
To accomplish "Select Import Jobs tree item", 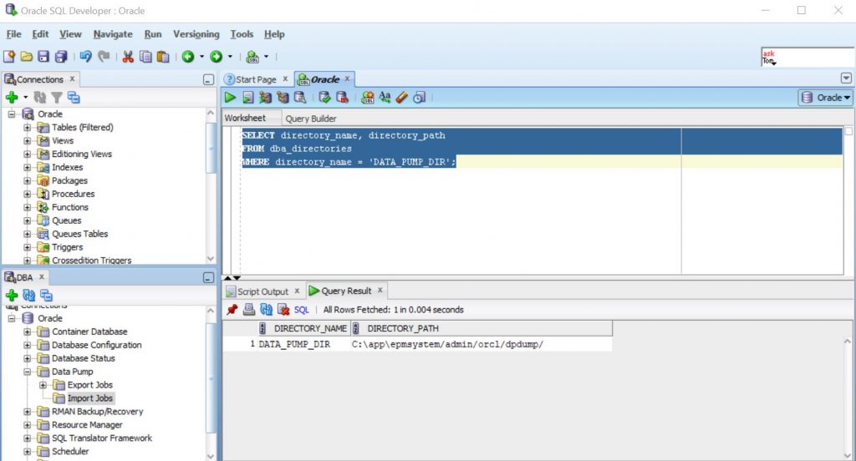I will tap(90, 398).
